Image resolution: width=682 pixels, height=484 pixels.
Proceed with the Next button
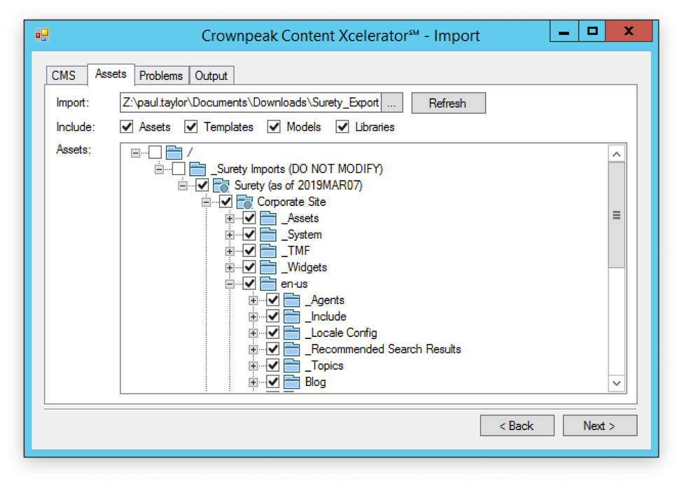(x=600, y=425)
